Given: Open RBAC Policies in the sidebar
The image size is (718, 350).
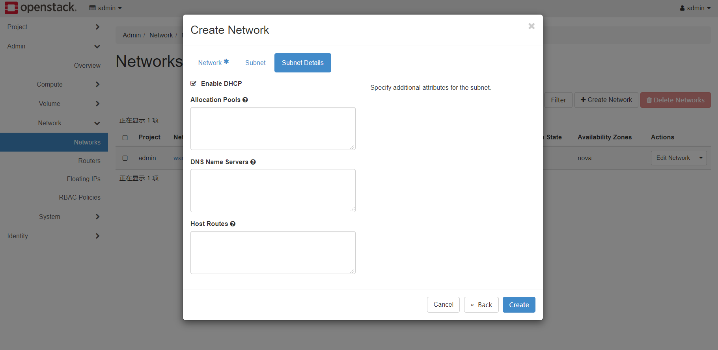Looking at the screenshot, I should [x=80, y=197].
